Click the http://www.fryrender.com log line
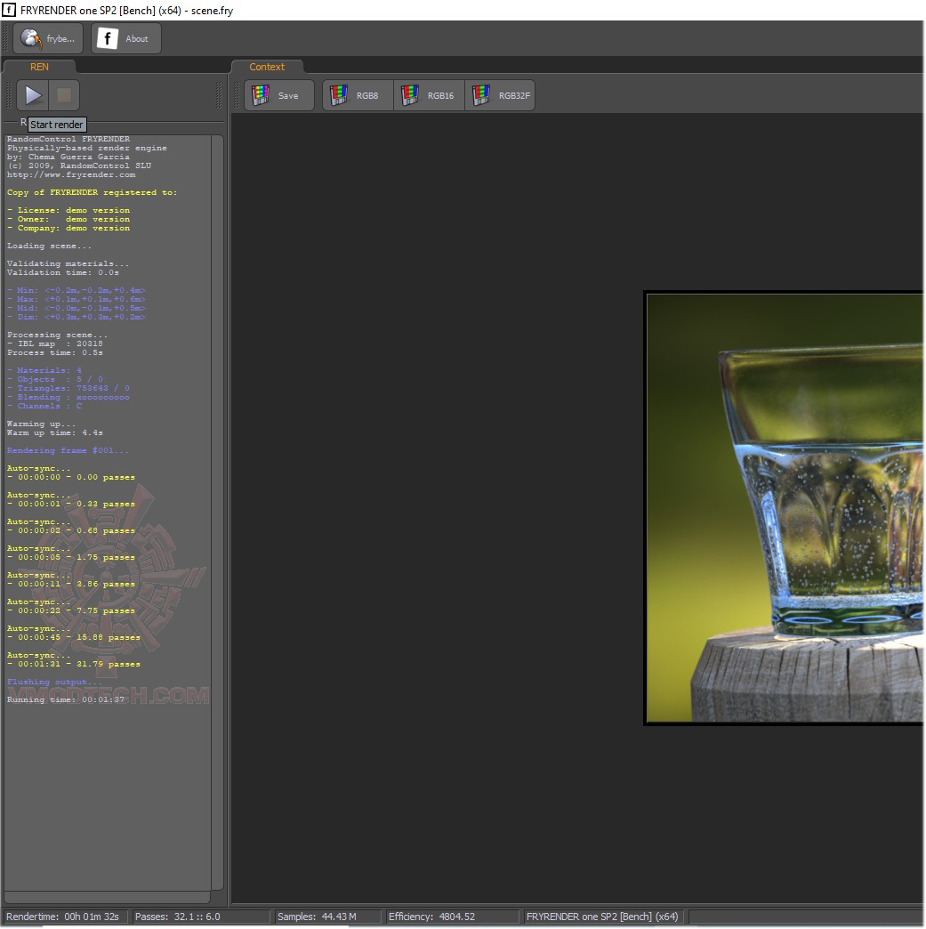Screen dimensions: 926x929 [71, 174]
